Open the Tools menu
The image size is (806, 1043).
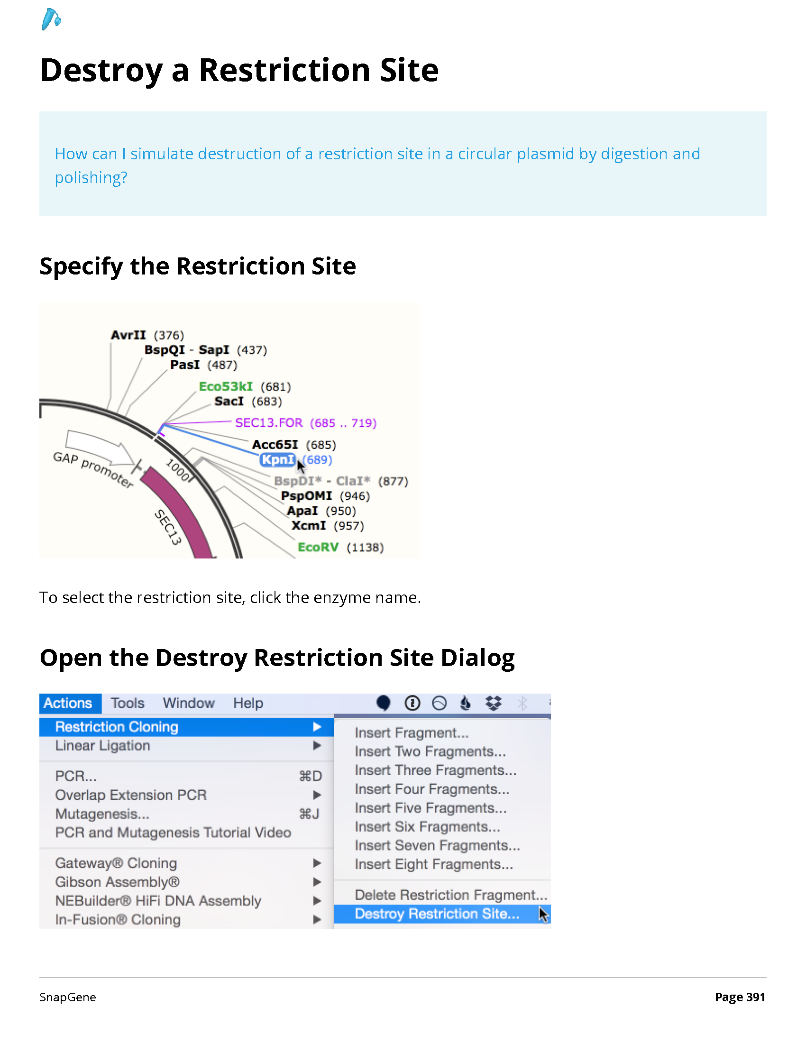pos(128,703)
